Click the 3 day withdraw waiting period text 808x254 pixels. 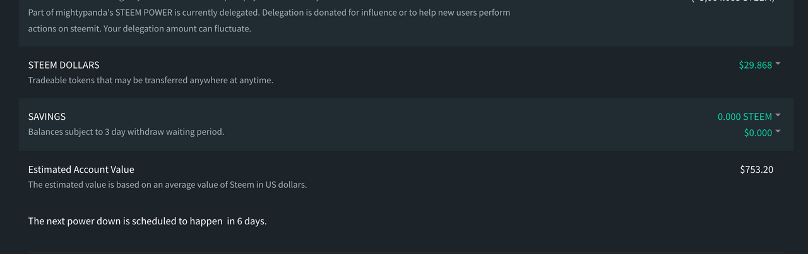tap(126, 132)
